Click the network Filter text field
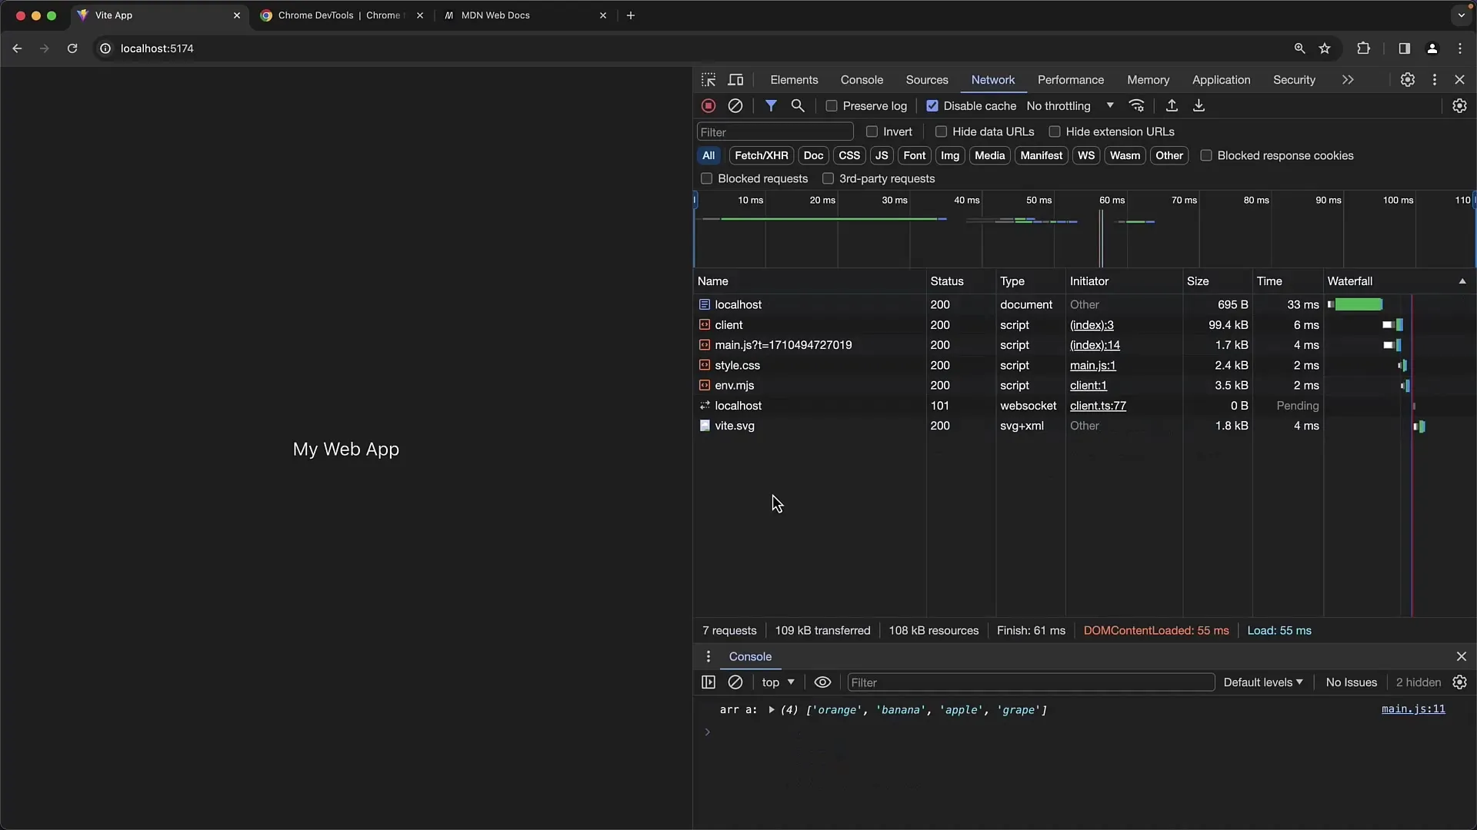Viewport: 1477px width, 830px height. [775, 132]
